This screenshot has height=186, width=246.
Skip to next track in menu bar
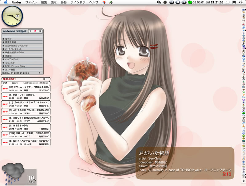click(x=184, y=2)
